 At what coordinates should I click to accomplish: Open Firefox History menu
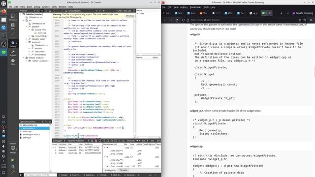[184, 7]
